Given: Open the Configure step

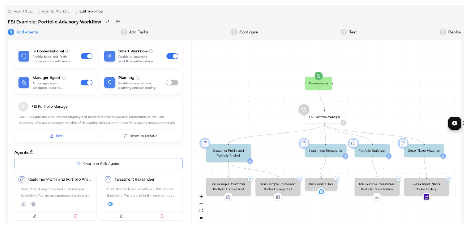Looking at the screenshot, I should coord(248,32).
